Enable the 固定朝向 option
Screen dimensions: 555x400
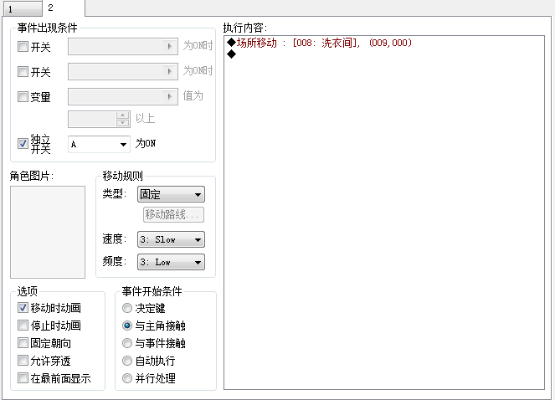[x=23, y=343]
